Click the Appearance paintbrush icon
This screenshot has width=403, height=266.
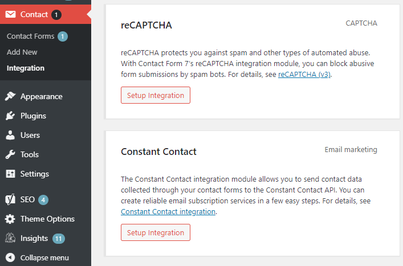click(10, 96)
